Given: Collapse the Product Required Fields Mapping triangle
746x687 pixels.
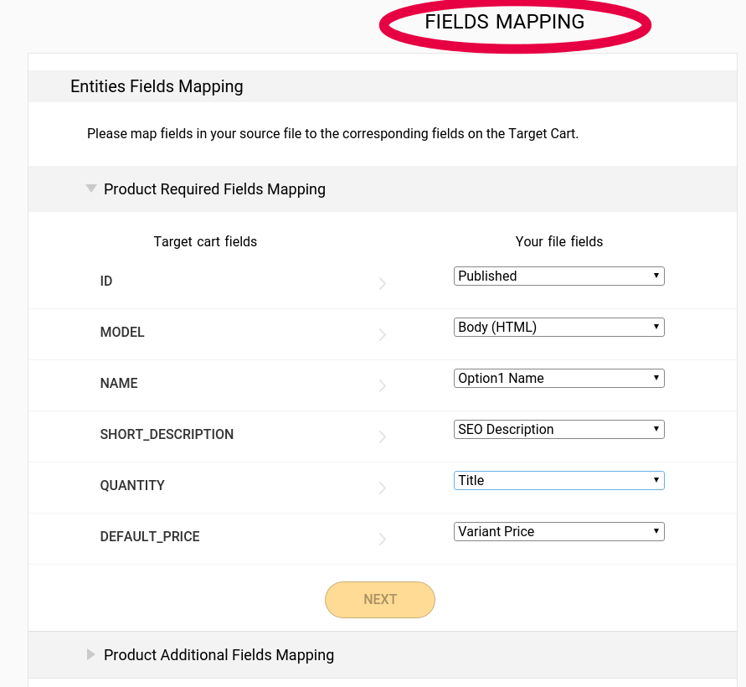Looking at the screenshot, I should point(91,189).
